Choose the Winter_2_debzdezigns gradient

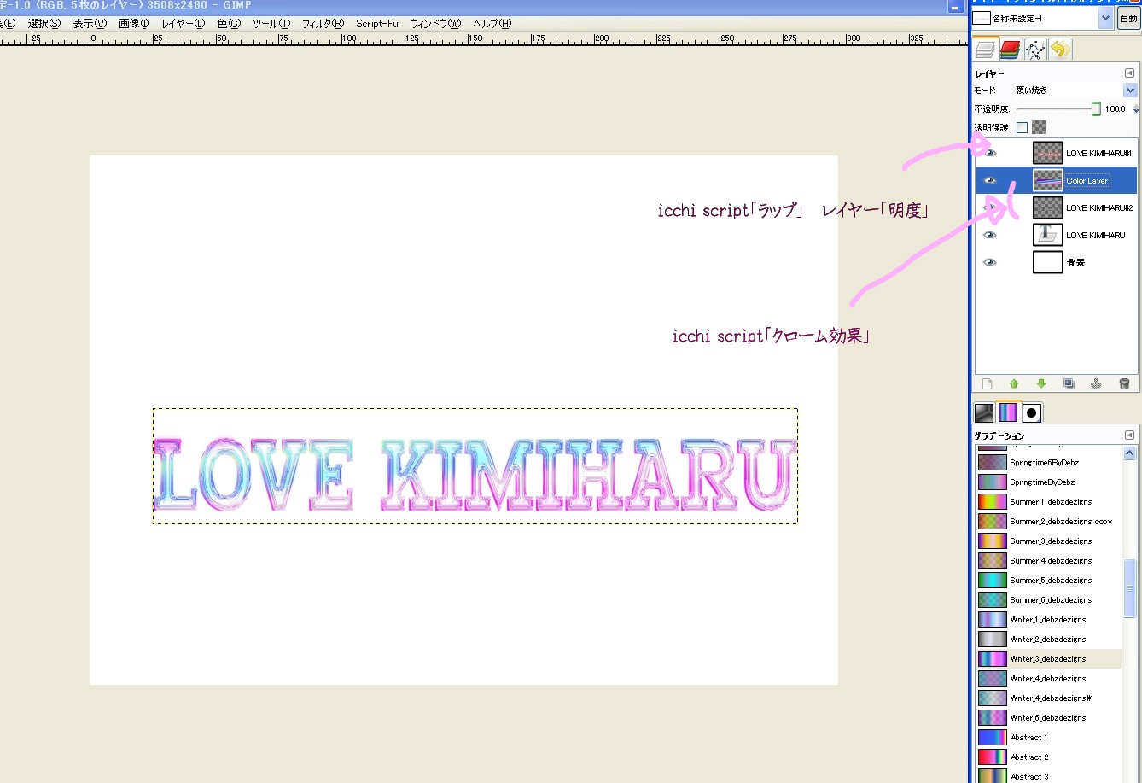coord(1048,640)
